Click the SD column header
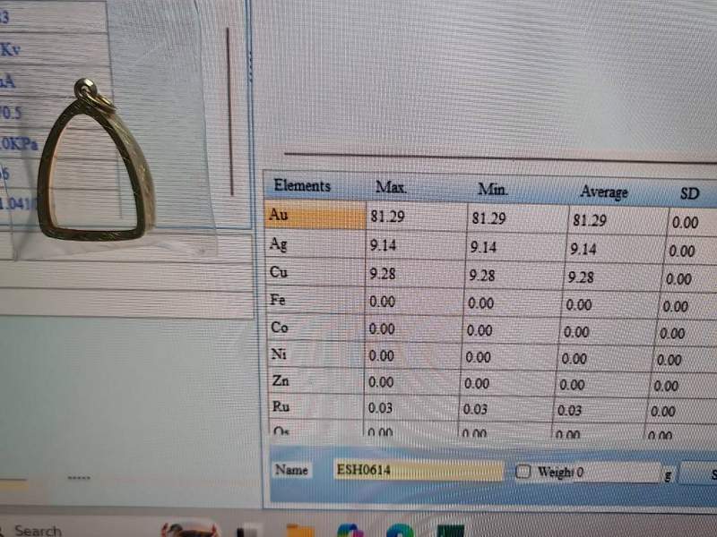The image size is (717, 537). click(690, 193)
